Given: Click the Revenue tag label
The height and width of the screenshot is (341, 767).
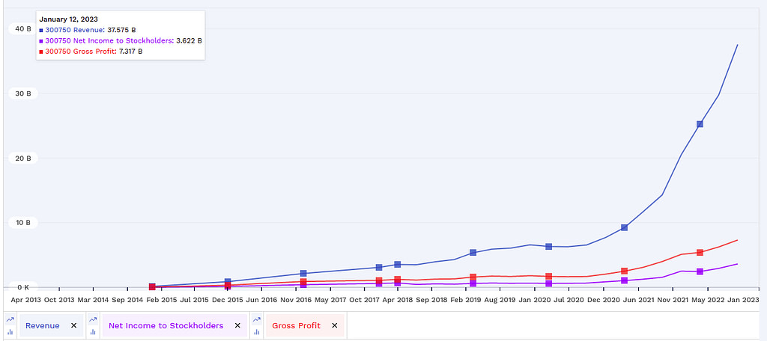Looking at the screenshot, I should point(43,325).
